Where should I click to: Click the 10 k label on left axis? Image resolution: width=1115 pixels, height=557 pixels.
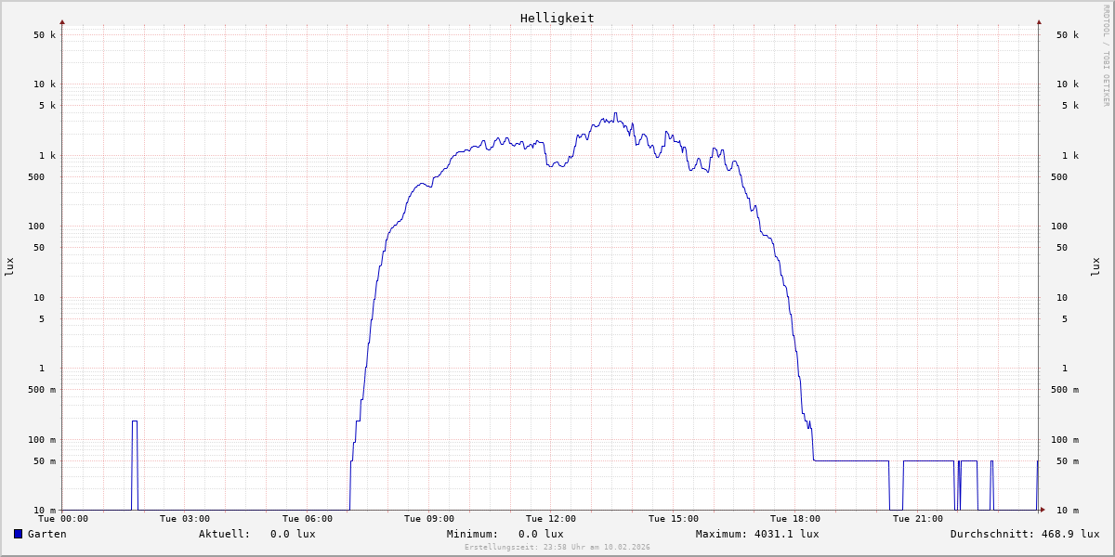point(45,84)
